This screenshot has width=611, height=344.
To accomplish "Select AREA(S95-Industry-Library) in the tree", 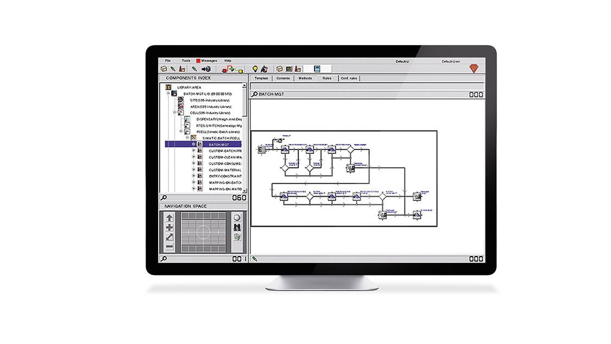I will (211, 107).
